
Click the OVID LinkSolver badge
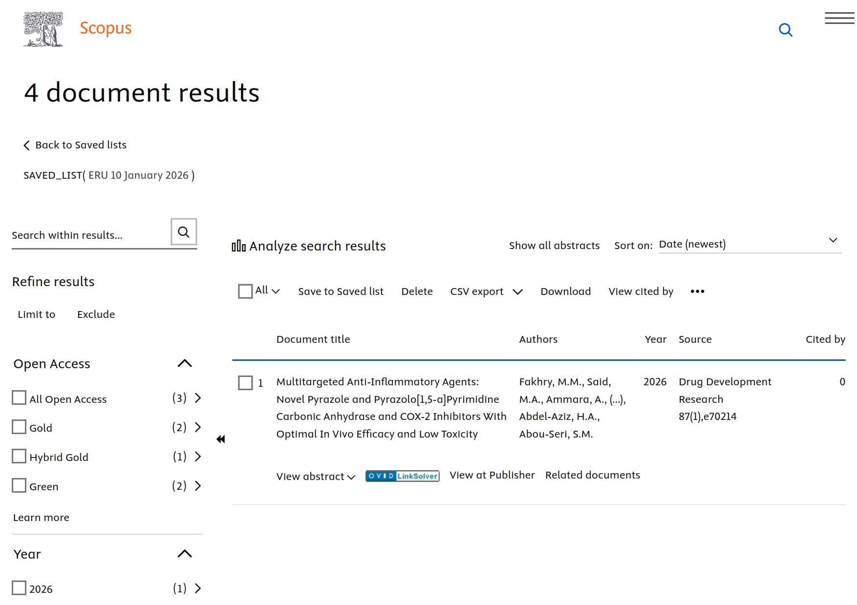pyautogui.click(x=402, y=476)
